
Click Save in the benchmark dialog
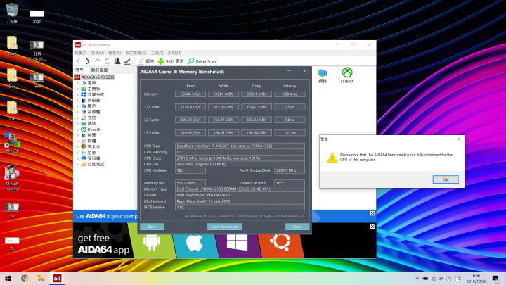(x=152, y=227)
